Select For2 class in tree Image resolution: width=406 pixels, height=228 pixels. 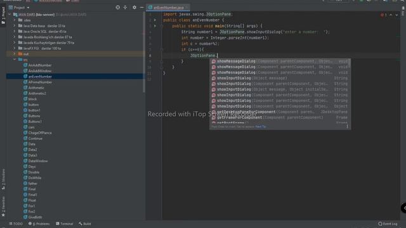32,212
